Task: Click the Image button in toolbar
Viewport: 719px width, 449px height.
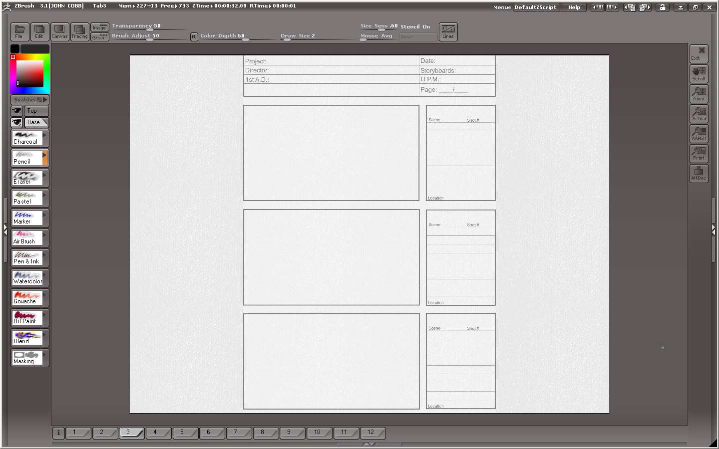Action: tap(100, 27)
